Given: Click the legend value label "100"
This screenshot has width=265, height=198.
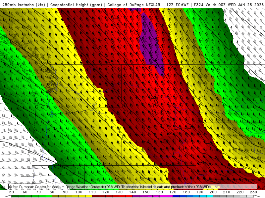Looking at the screenshot, I should [79, 192].
